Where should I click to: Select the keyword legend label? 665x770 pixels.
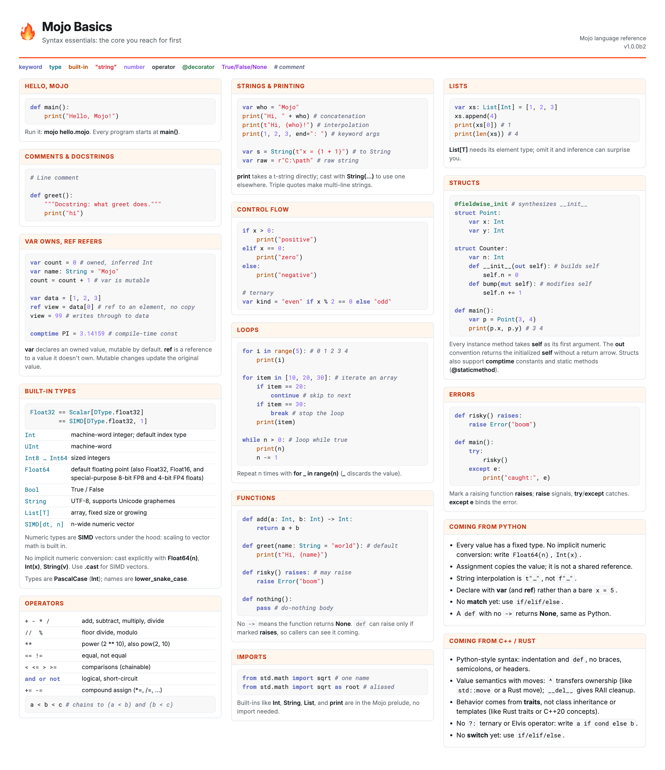point(30,67)
